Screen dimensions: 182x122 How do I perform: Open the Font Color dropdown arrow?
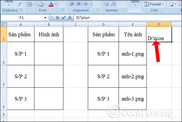(56, 4)
